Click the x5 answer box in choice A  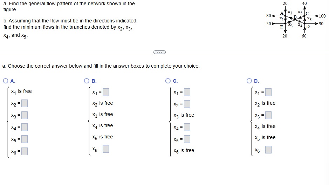(x=25, y=139)
